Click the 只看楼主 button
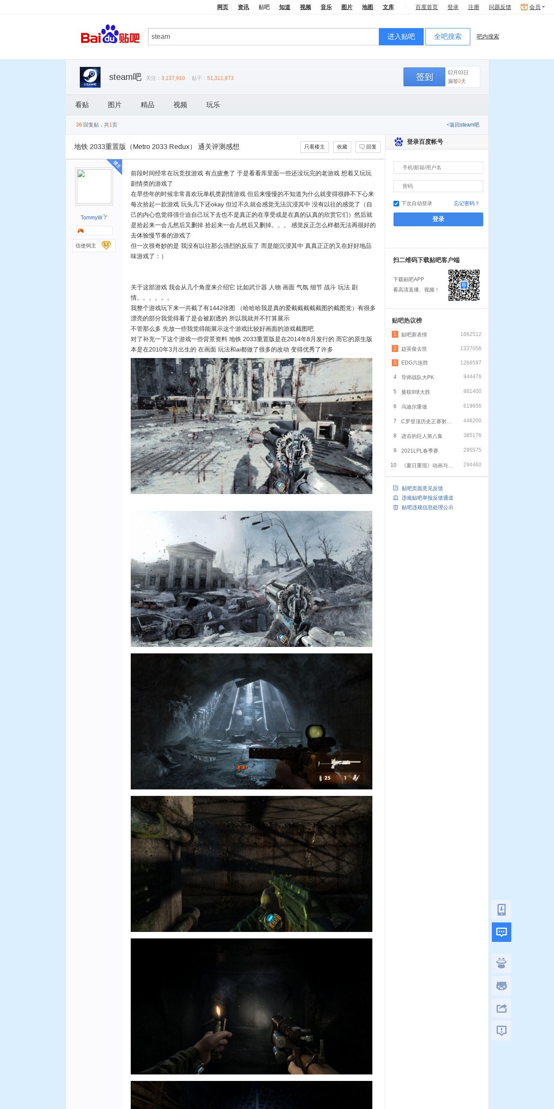554x1109 pixels. 315,147
